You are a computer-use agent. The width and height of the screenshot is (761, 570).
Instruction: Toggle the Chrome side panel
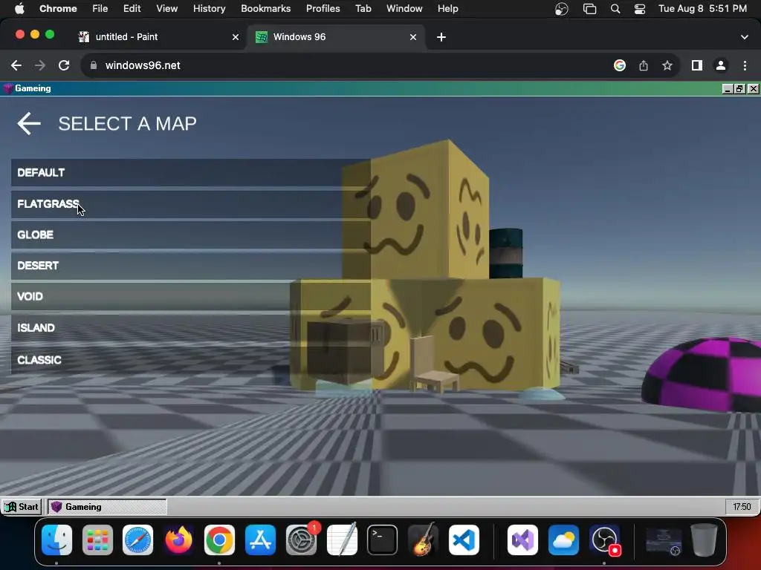697,65
